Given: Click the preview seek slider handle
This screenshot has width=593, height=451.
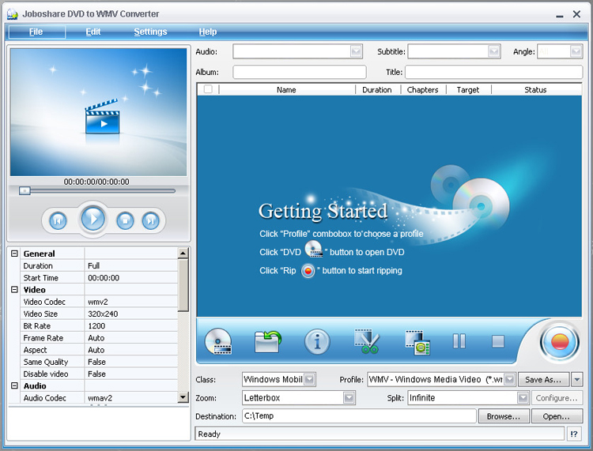Looking at the screenshot, I should coord(25,190).
